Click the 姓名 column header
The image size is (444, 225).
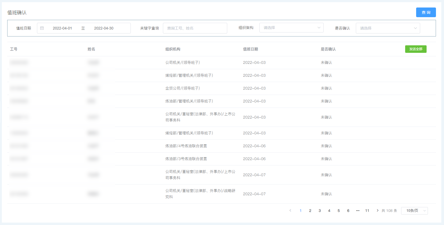pos(91,49)
